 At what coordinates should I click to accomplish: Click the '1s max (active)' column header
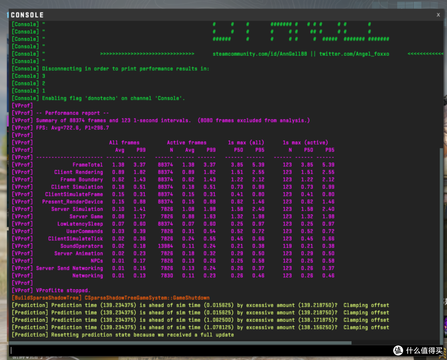305,142
